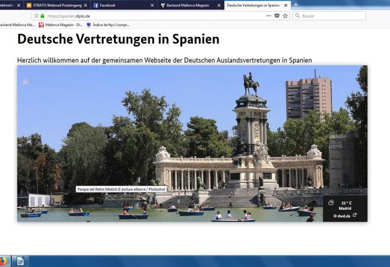The image size is (390, 267).
Task: Click the green padlock security icon
Action: pyautogui.click(x=42, y=16)
